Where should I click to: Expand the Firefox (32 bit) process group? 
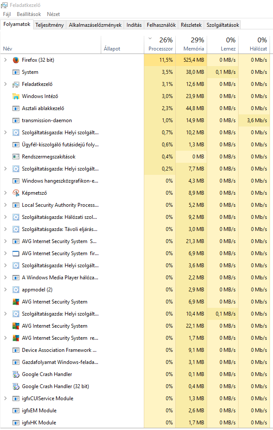tap(5, 60)
